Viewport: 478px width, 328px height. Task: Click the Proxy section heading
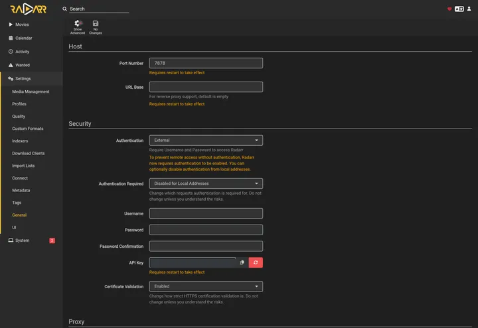click(x=76, y=321)
